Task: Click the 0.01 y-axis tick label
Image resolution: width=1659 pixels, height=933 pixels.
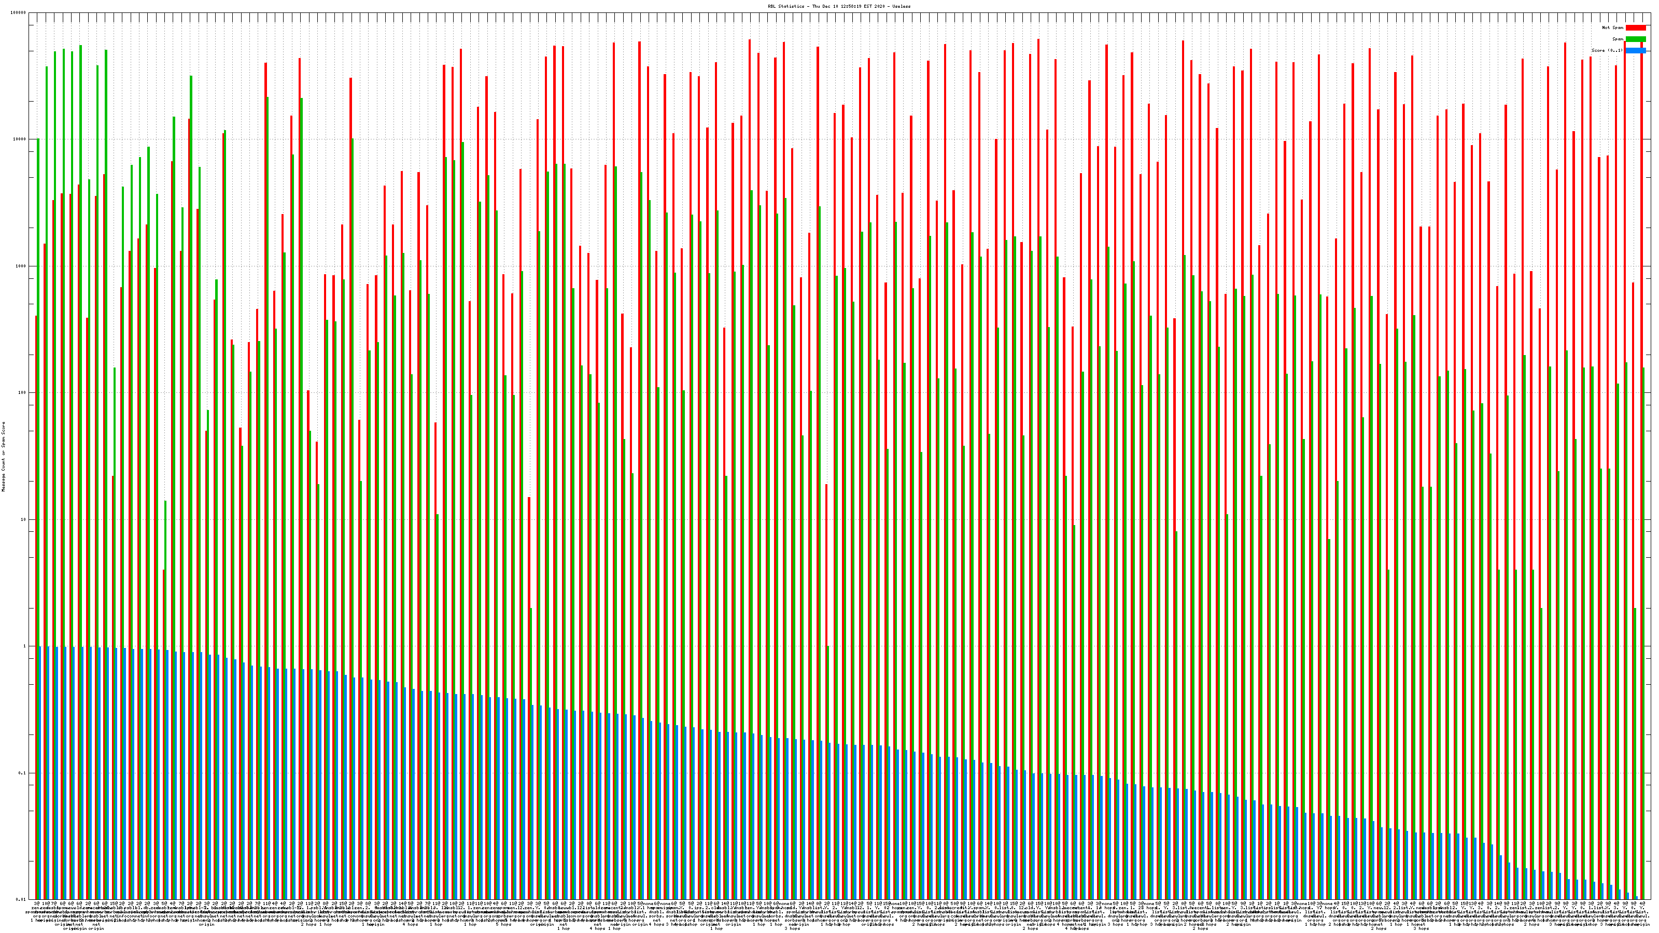Action: [22, 899]
